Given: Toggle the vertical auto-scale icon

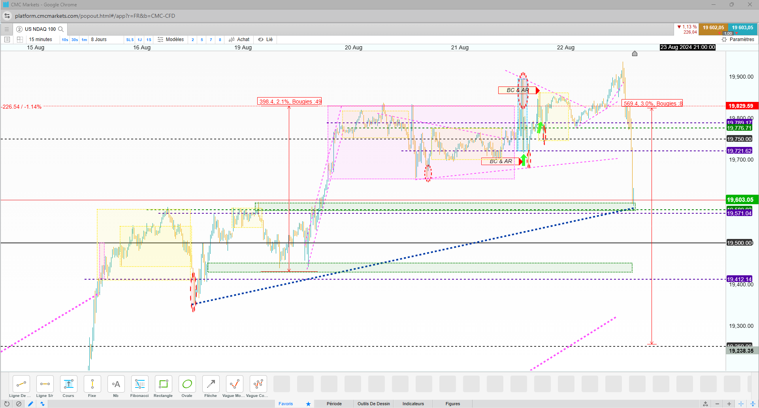Looking at the screenshot, I should click(753, 404).
